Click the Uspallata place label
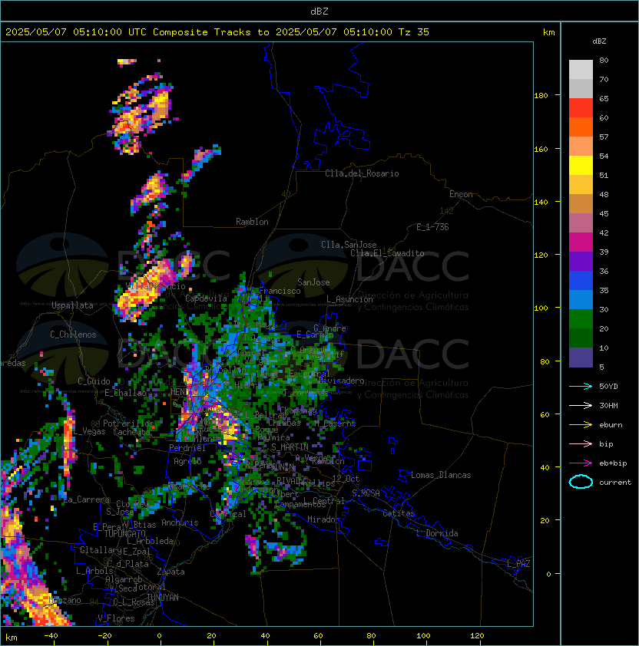 point(72,305)
